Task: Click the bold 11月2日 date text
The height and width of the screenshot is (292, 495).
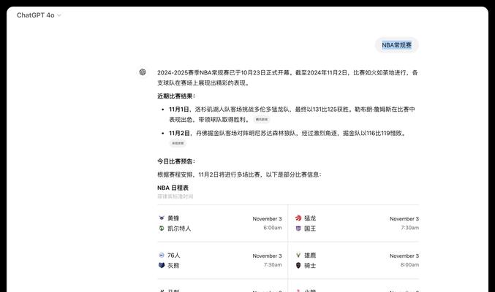Action: click(179, 134)
